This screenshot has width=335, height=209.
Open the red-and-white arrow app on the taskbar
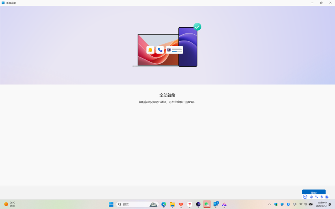(x=190, y=204)
